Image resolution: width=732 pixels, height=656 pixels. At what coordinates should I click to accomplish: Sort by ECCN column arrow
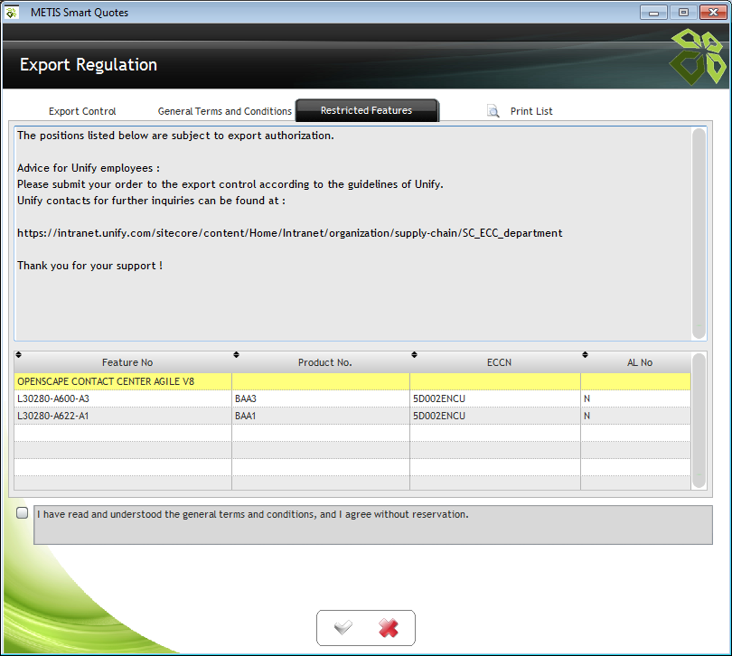tap(414, 355)
